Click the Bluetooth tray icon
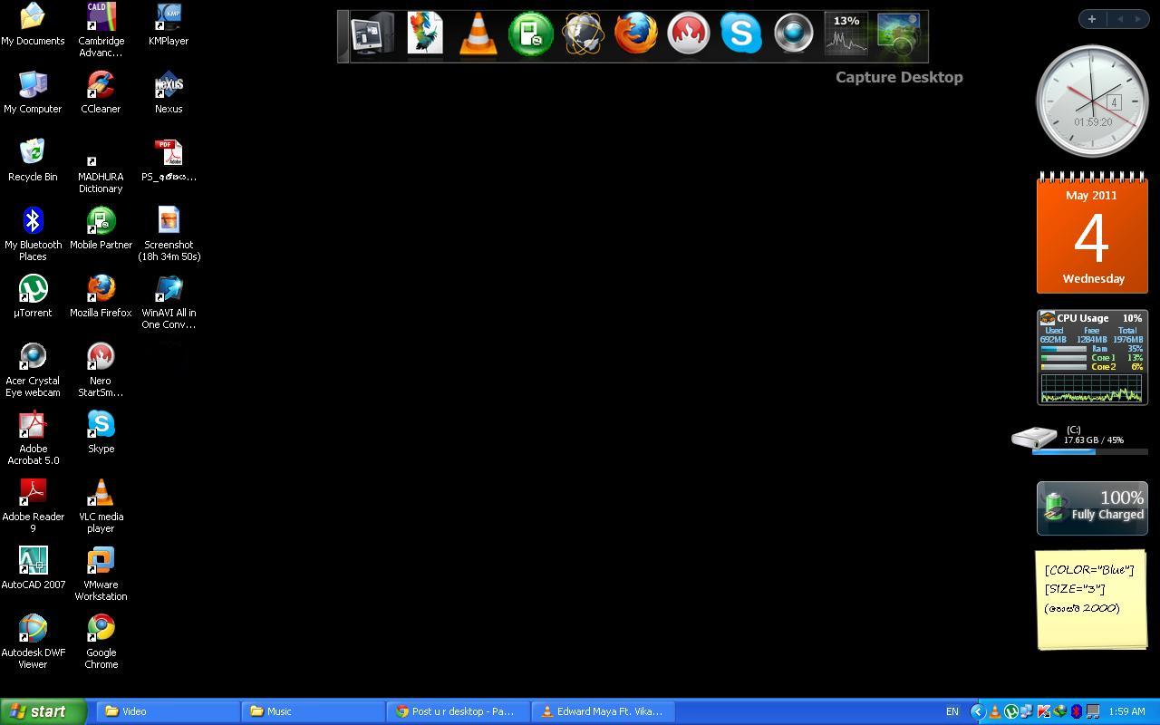The height and width of the screenshot is (725, 1160). click(1076, 711)
